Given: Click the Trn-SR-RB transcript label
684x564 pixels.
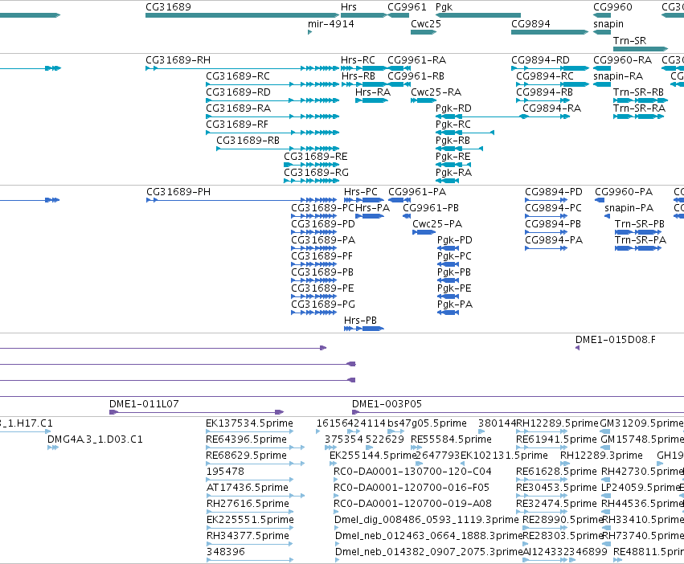Looking at the screenshot, I should click(x=638, y=92).
